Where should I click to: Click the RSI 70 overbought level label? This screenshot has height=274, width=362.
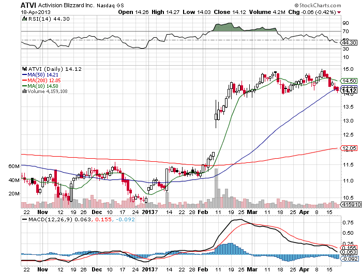[345, 31]
